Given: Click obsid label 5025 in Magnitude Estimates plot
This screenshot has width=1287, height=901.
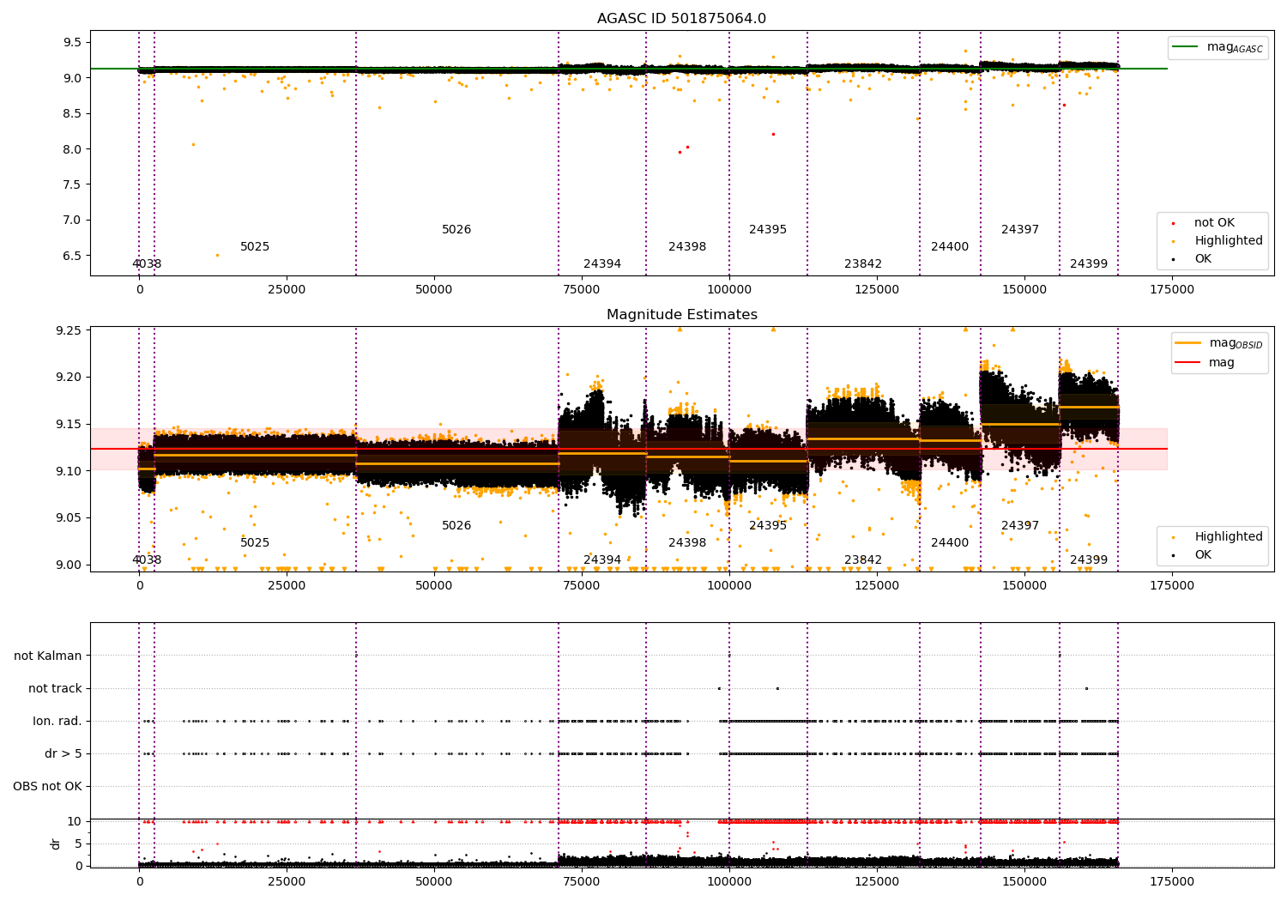Looking at the screenshot, I should point(255,543).
